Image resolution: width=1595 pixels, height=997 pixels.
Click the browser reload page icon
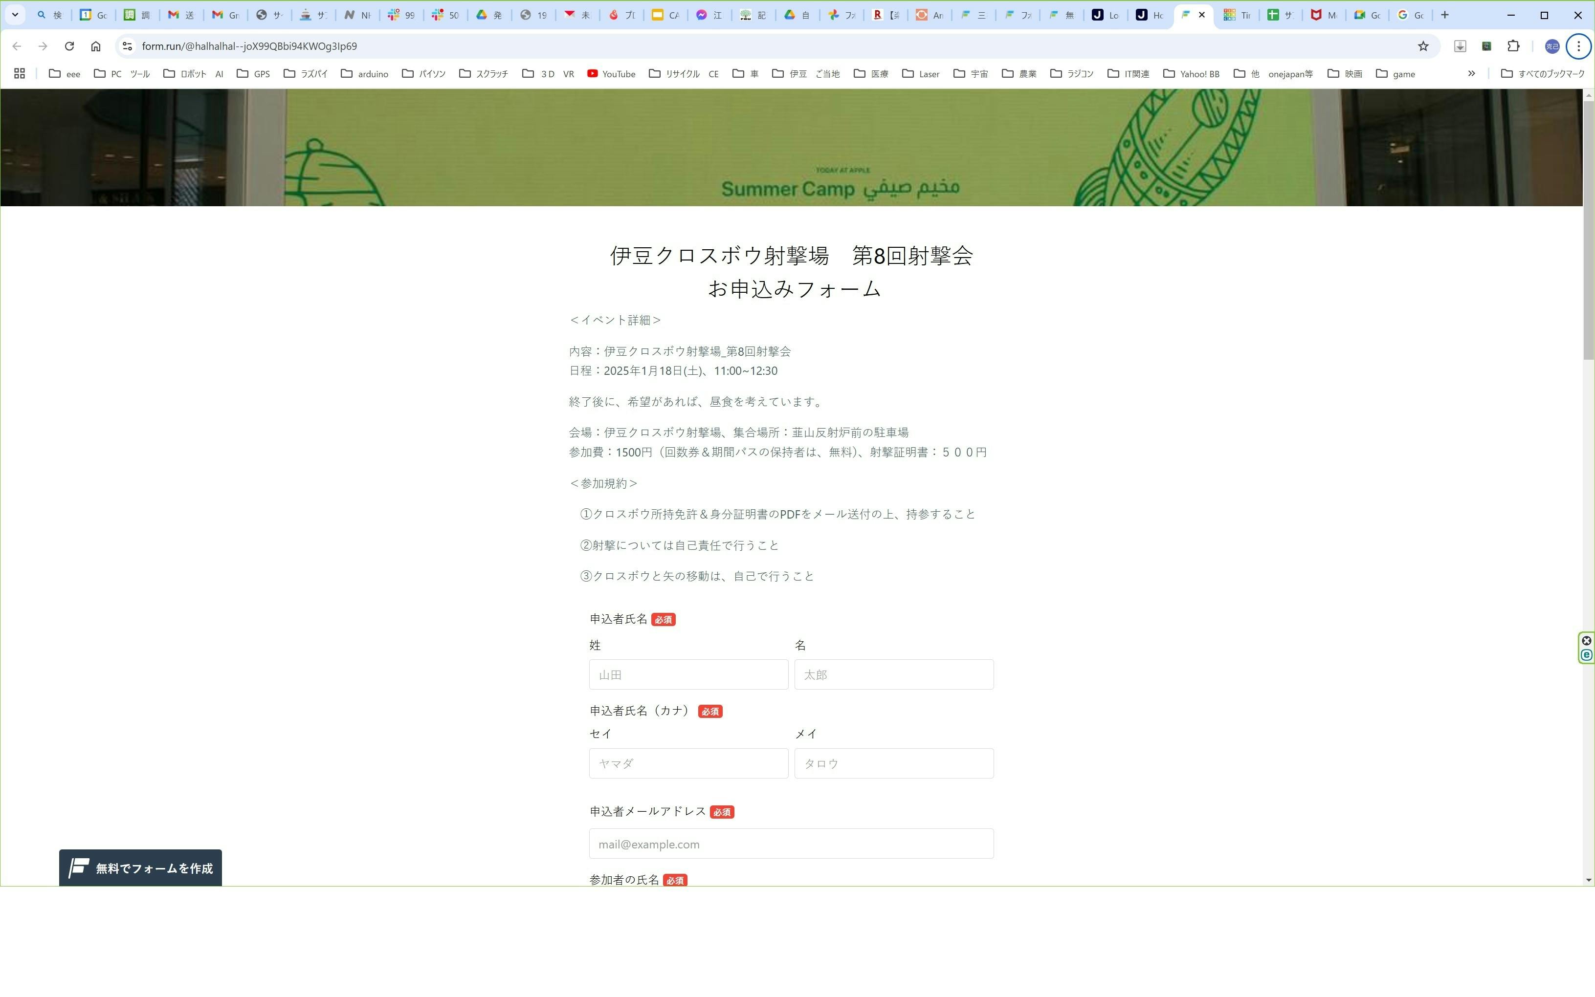coord(69,46)
